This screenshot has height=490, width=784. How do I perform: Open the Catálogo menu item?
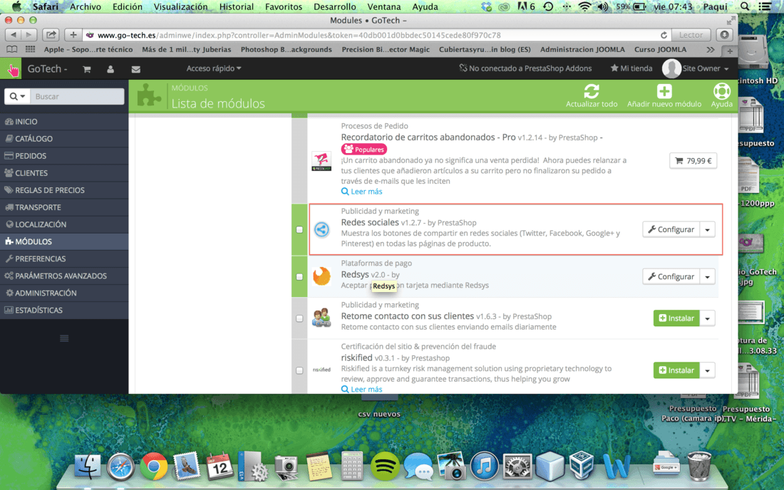point(64,139)
